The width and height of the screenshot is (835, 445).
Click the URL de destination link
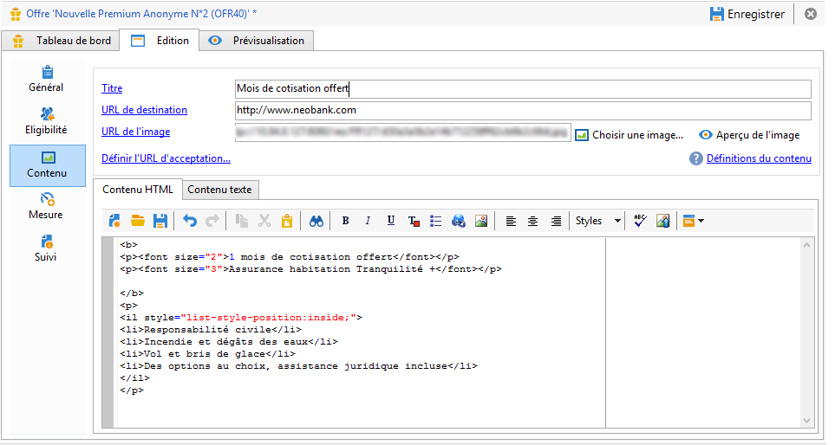point(144,110)
